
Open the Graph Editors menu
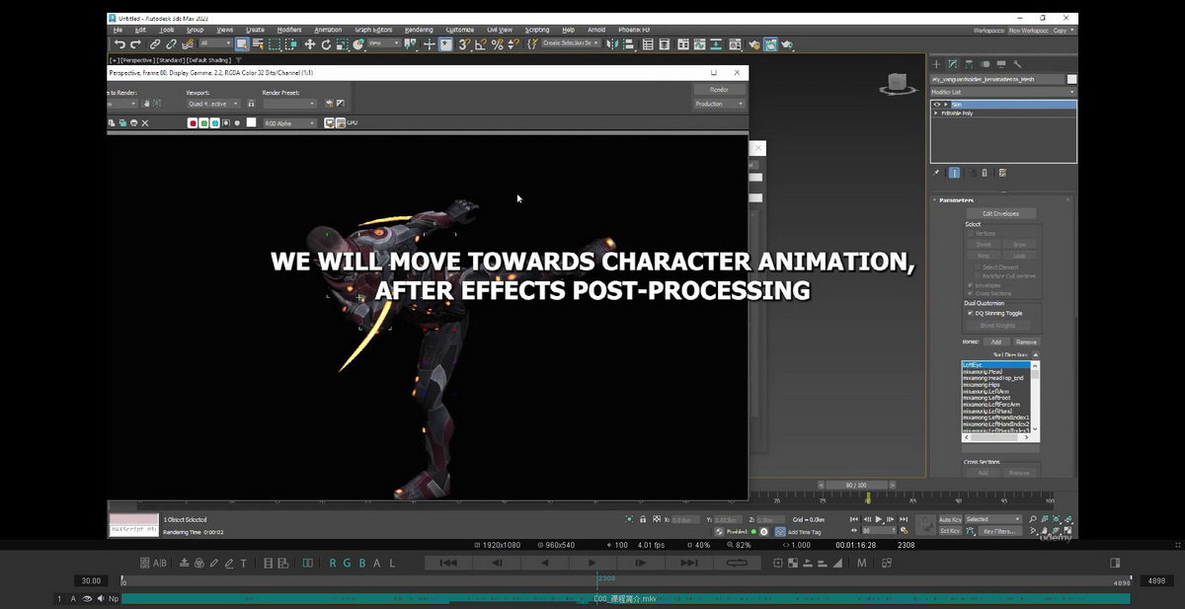coord(373,30)
